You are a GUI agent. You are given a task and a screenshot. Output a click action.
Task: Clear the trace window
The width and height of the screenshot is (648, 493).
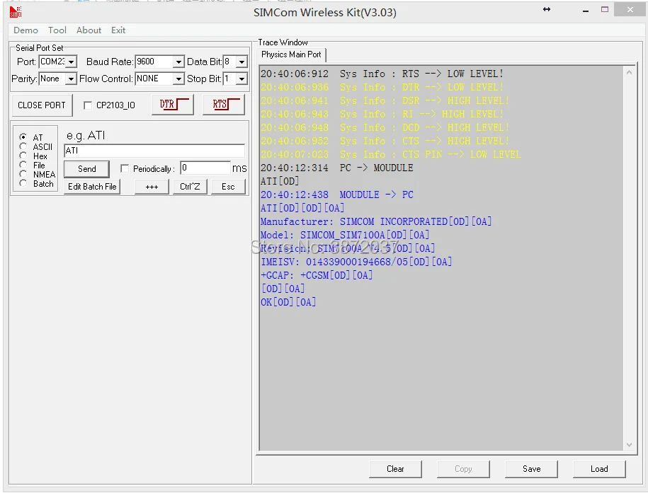click(x=395, y=469)
